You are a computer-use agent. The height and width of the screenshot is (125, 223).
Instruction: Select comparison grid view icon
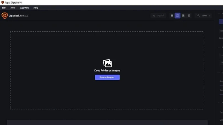(189, 16)
